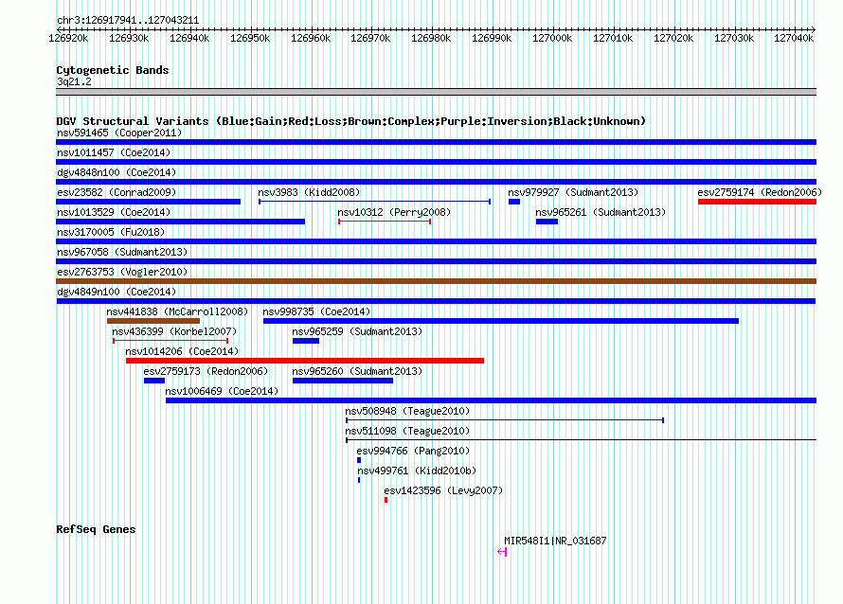Click the RefSeq Genes track title

coord(96,529)
